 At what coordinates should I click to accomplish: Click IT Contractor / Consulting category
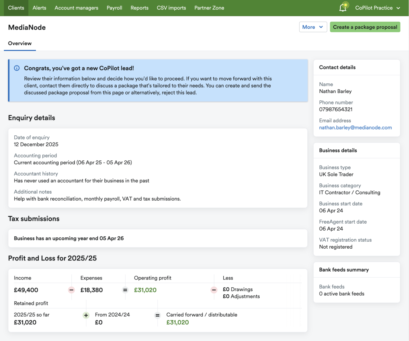pos(350,192)
